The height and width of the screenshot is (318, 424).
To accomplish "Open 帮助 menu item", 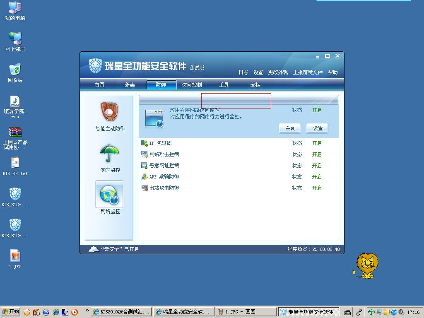I will pos(332,72).
